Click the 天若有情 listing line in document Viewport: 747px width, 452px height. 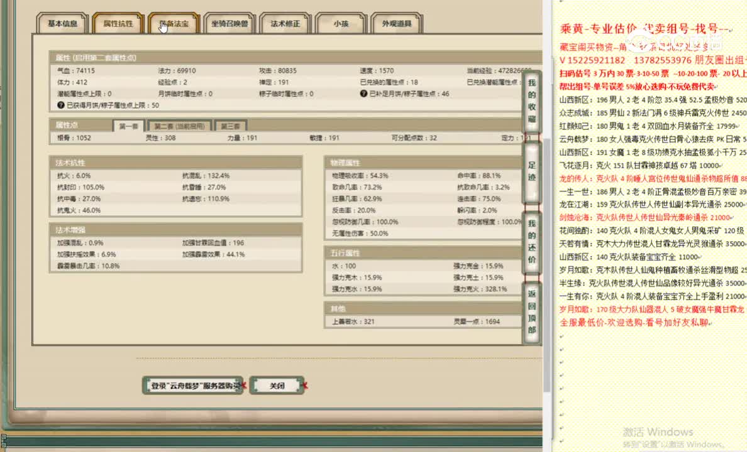coord(653,244)
